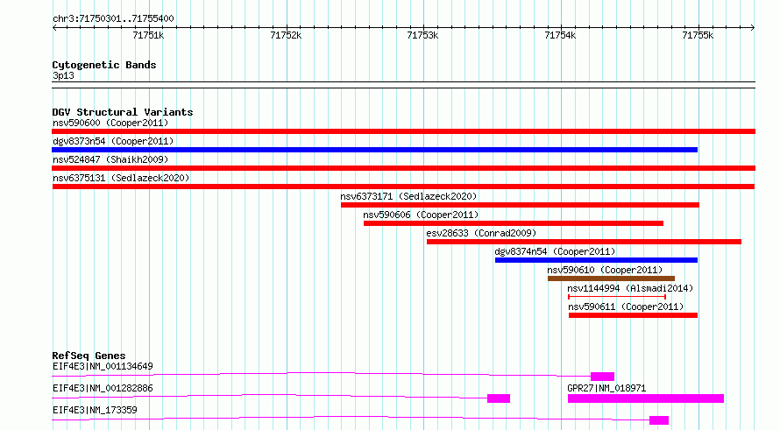Click the nsv590600 (Cooper2011) variant bar
This screenshot has width=780, height=430.
click(x=403, y=131)
